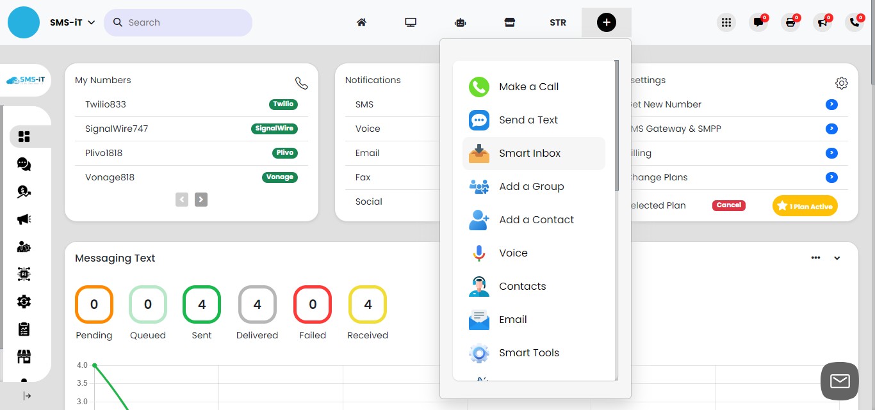Click the Pending count box

click(94, 304)
